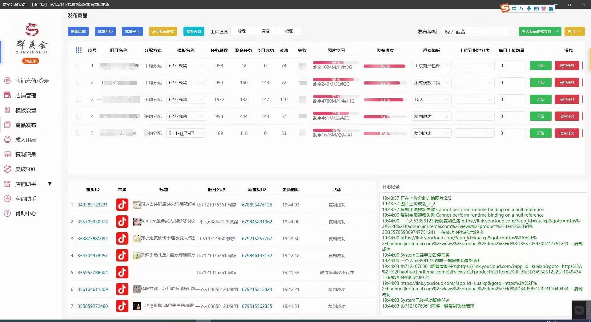Select the checkbox for shop row 3

coord(79,100)
